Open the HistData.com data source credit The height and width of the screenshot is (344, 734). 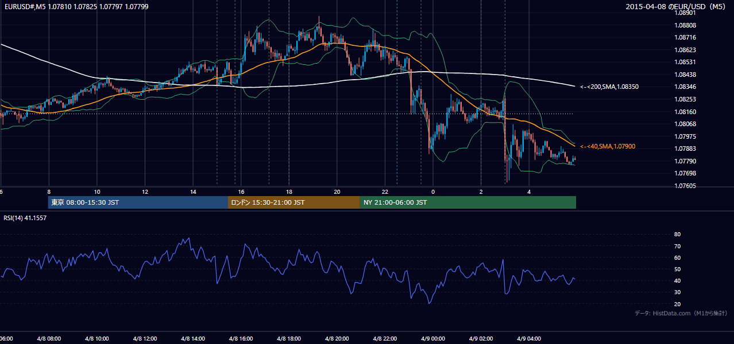pyautogui.click(x=681, y=313)
